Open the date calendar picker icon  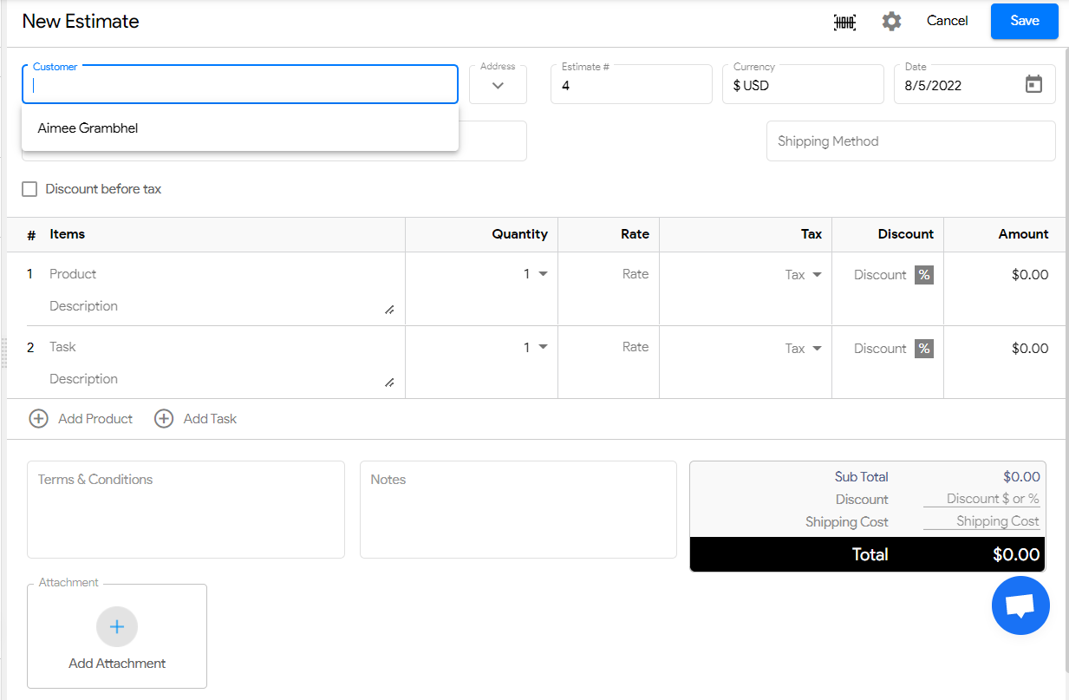1033,84
